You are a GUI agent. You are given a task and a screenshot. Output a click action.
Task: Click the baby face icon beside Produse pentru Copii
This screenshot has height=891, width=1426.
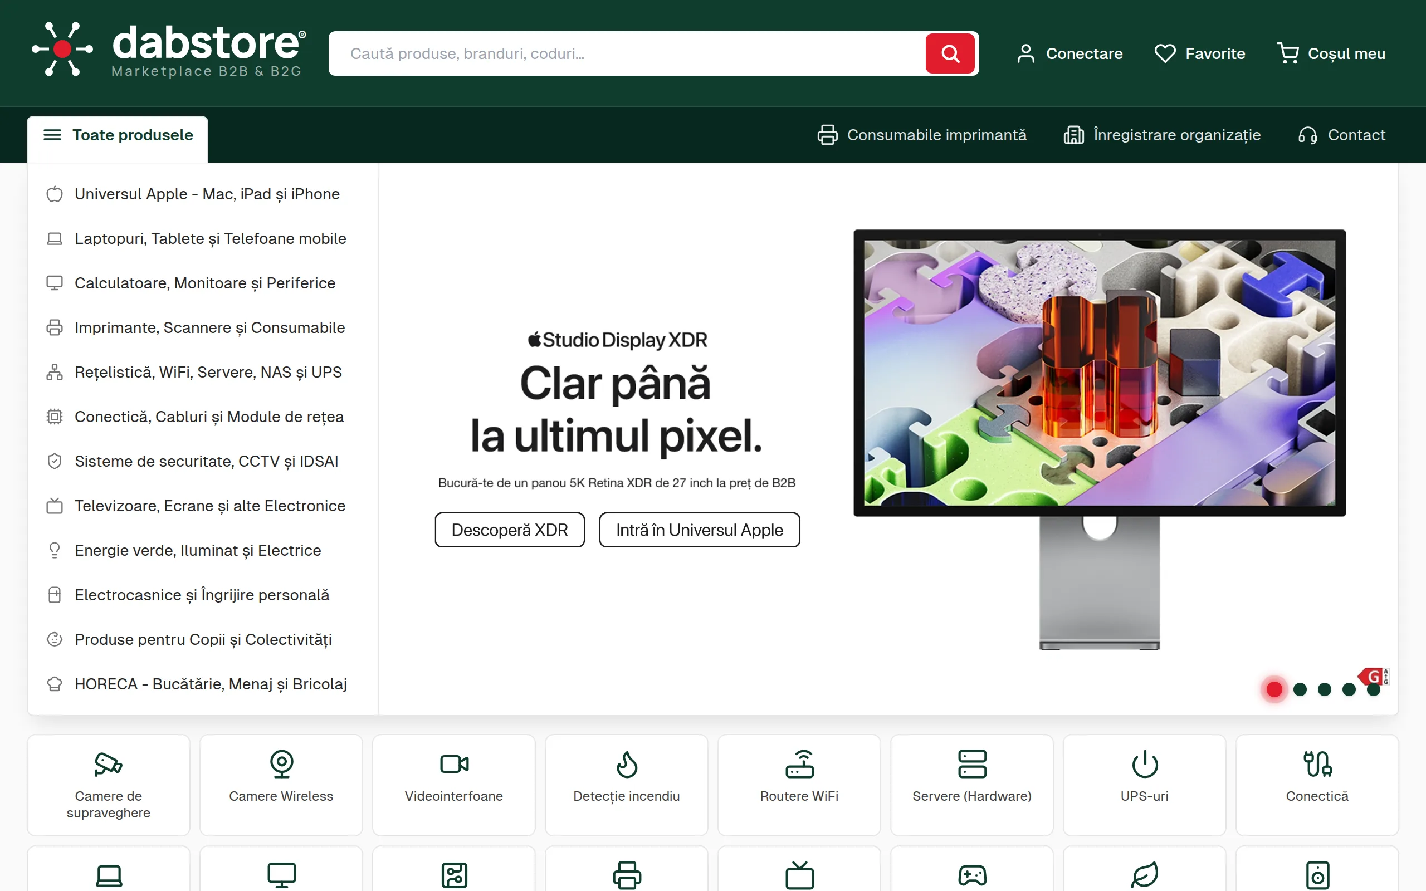click(55, 639)
